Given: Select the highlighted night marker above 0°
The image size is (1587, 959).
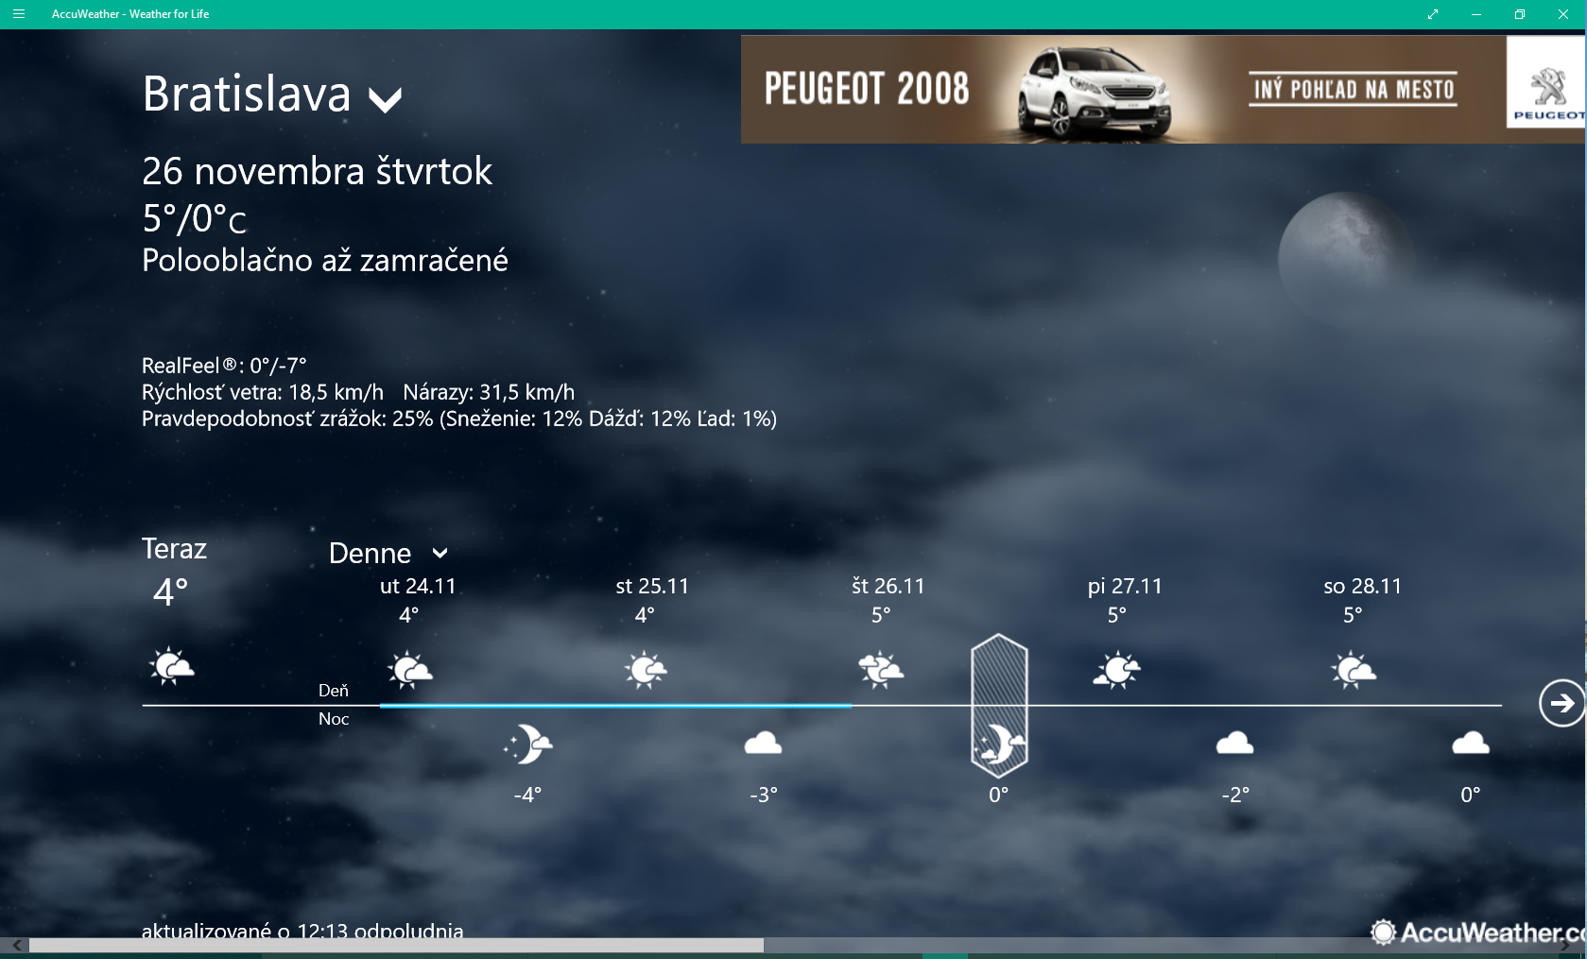Looking at the screenshot, I should point(999,704).
